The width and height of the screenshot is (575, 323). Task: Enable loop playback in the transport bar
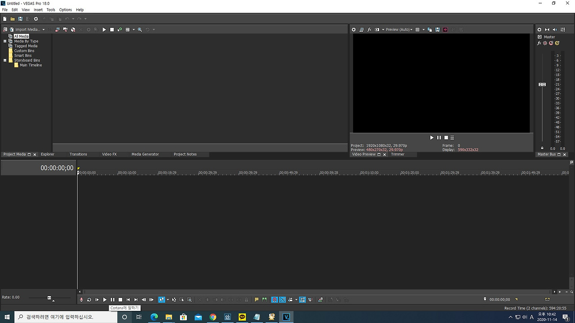click(89, 299)
